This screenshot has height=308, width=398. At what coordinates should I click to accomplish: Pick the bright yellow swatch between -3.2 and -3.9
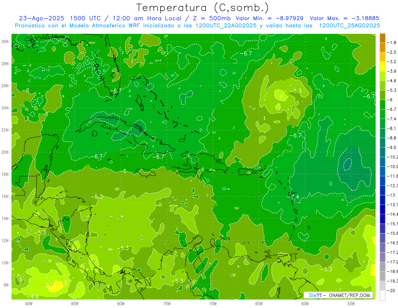[x=382, y=66]
